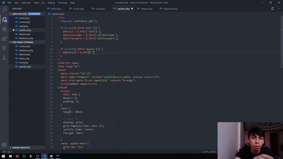Select the update.php editor tab
283x159 pixels.
pyautogui.click(x=123, y=9)
